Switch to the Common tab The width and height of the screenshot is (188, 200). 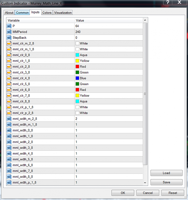[22, 12]
